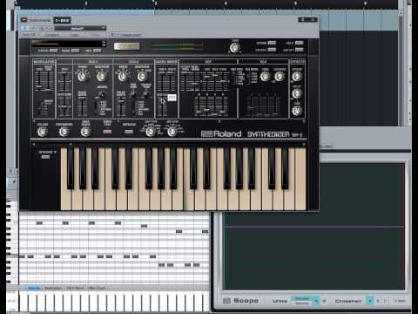Click the ARP STEP selector knob
Image resolution: width=418 pixels, height=314 pixels.
(x=172, y=133)
